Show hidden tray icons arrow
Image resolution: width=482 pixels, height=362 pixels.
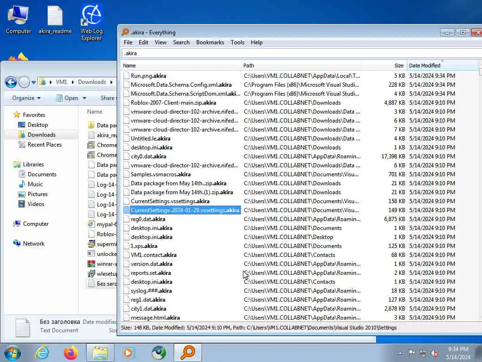[400, 353]
